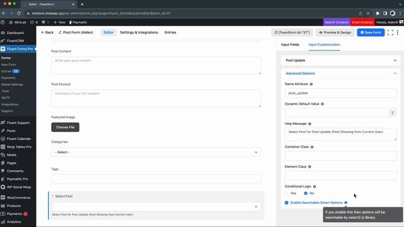Image resolution: width=404 pixels, height=227 pixels.
Task: Click the Name Attribute info icon
Action: 311,84
